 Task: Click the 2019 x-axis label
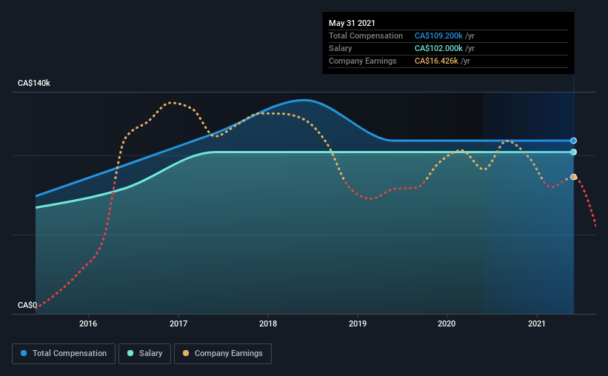click(x=358, y=323)
